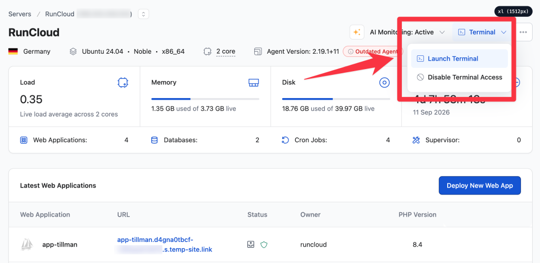Click the Memory chip icon
The height and width of the screenshot is (263, 540).
(x=254, y=82)
